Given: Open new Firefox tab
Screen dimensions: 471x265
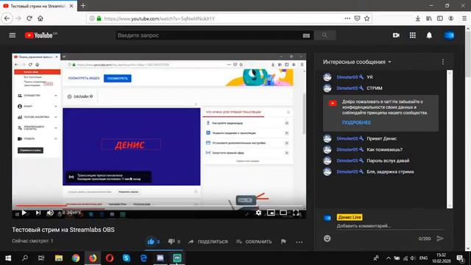Looking at the screenshot, I should click(x=83, y=5).
